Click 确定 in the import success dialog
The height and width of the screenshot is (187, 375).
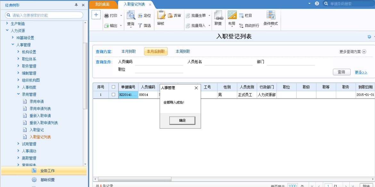[x=182, y=120]
